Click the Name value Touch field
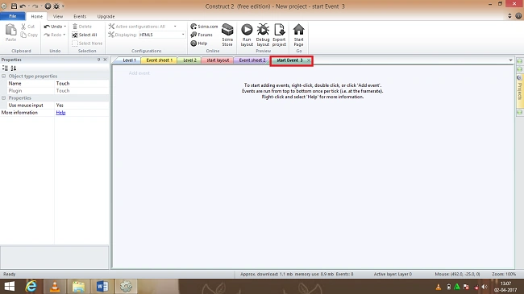Image resolution: width=524 pixels, height=294 pixels. coord(82,84)
